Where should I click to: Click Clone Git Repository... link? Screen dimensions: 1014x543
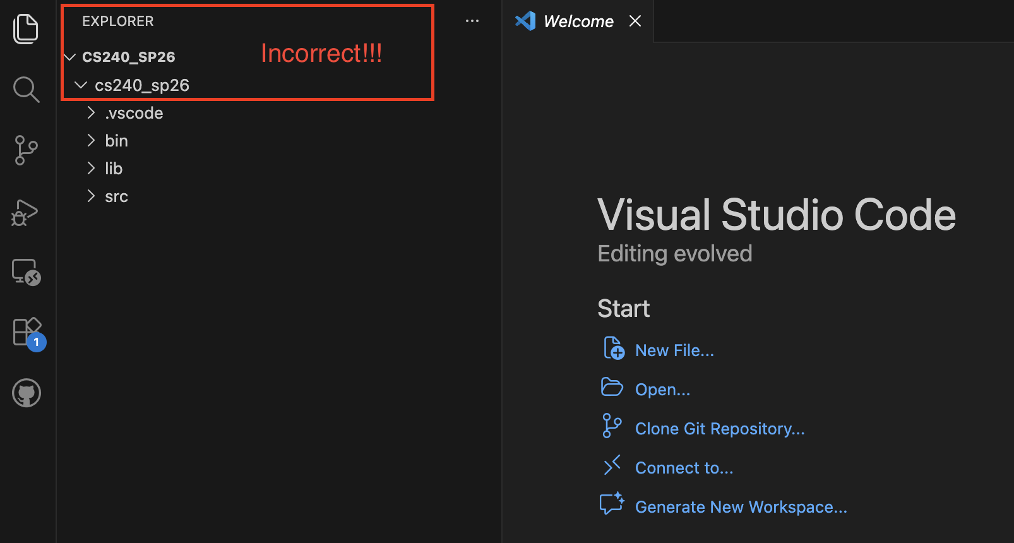tap(719, 429)
